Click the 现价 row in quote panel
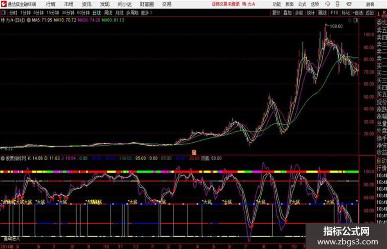This screenshot has width=387, height=249. click(382, 102)
